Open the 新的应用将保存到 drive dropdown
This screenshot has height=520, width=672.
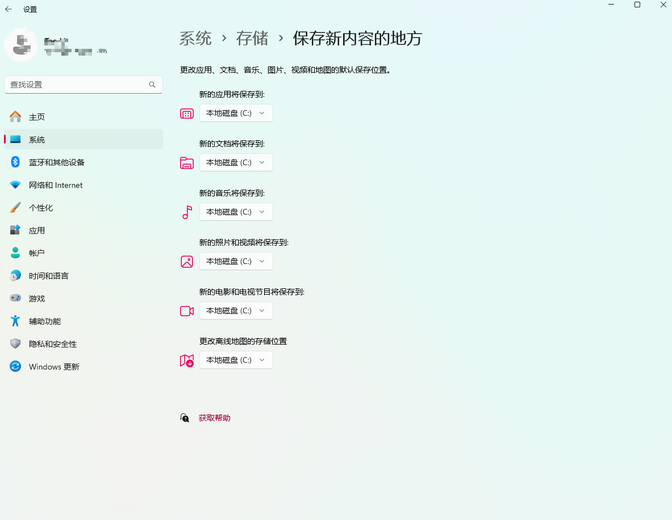[x=236, y=113]
